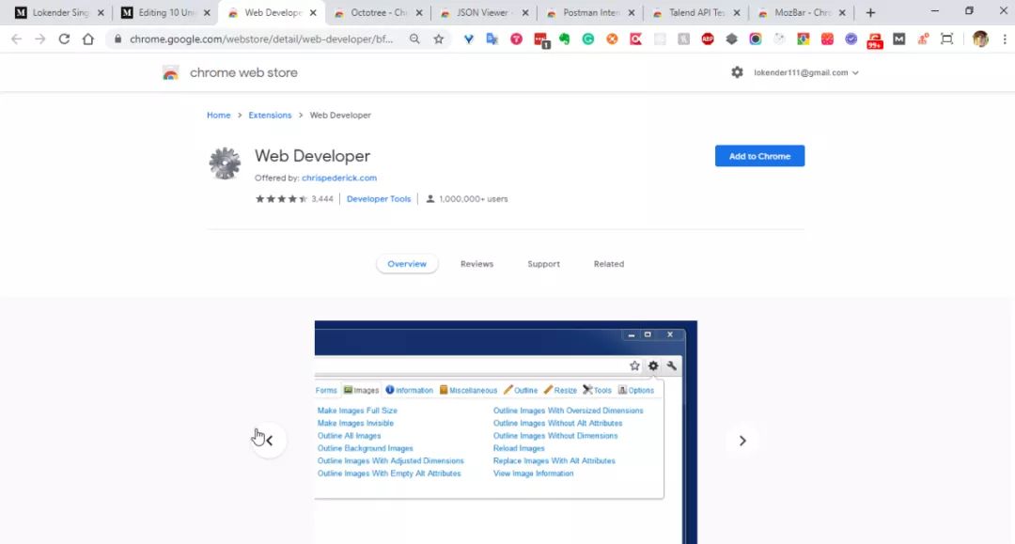1015x544 pixels.
Task: Open the round pink extension icon
Action: pos(516,39)
